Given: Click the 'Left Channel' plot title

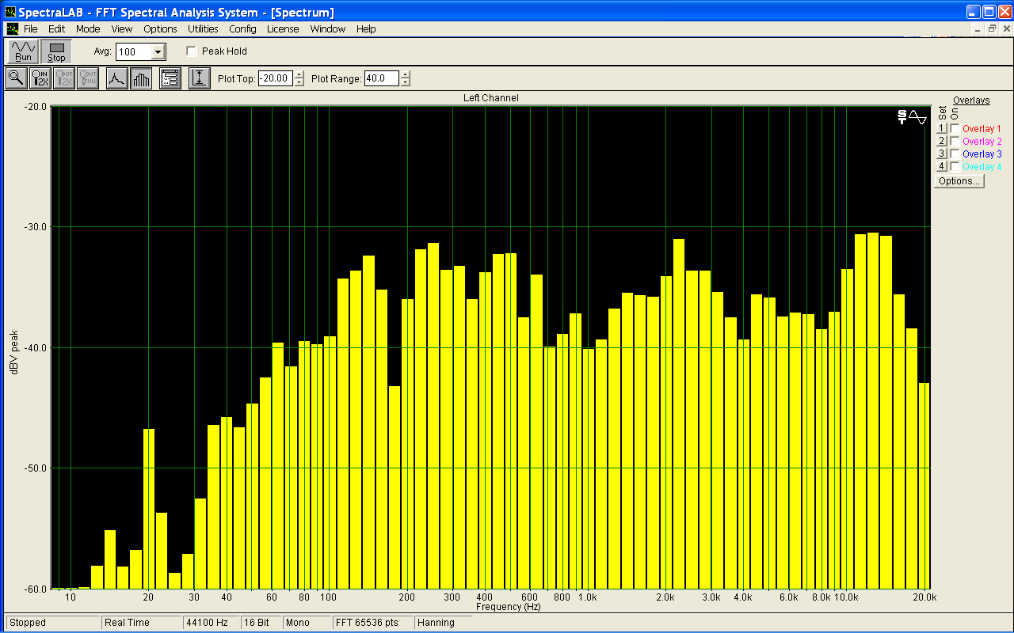Looking at the screenshot, I should point(490,98).
